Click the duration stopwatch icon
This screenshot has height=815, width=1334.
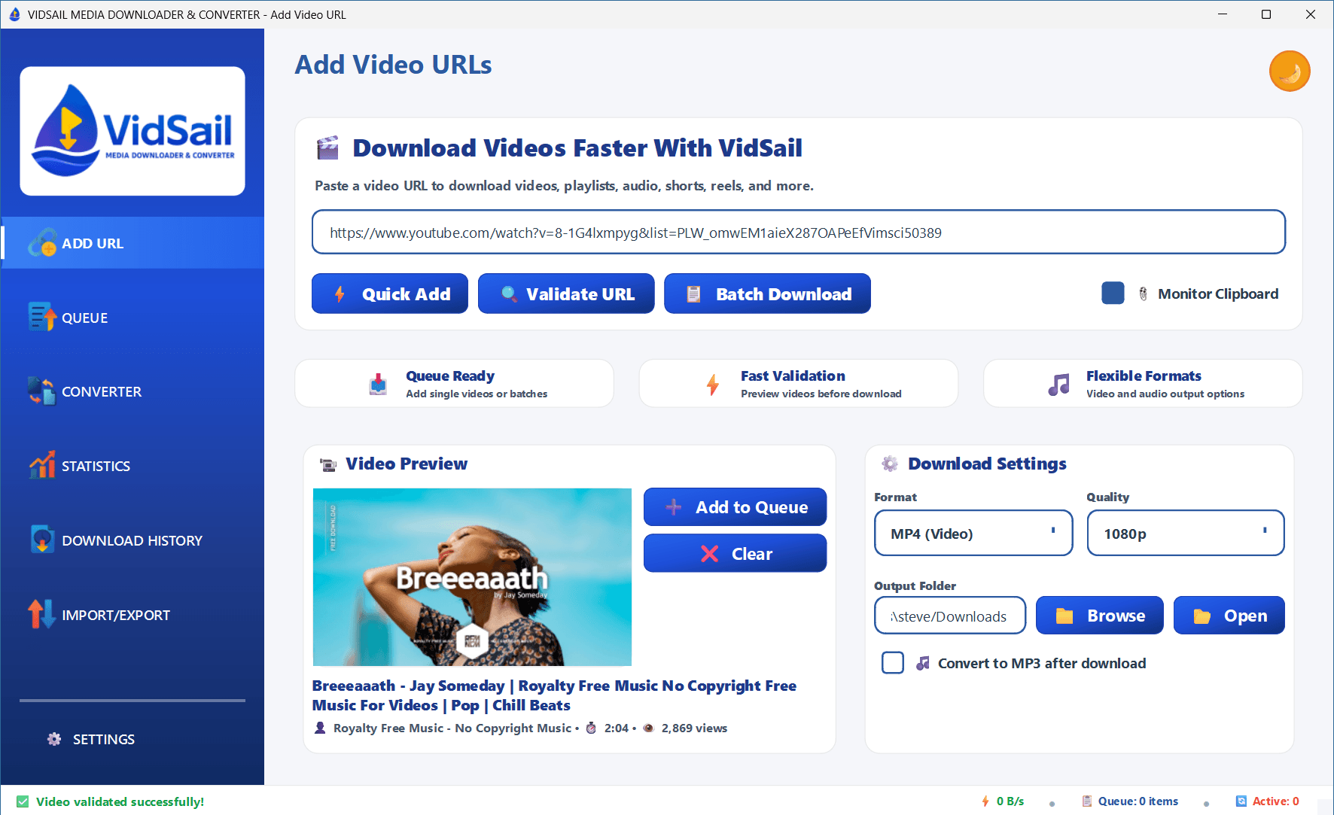tap(591, 728)
